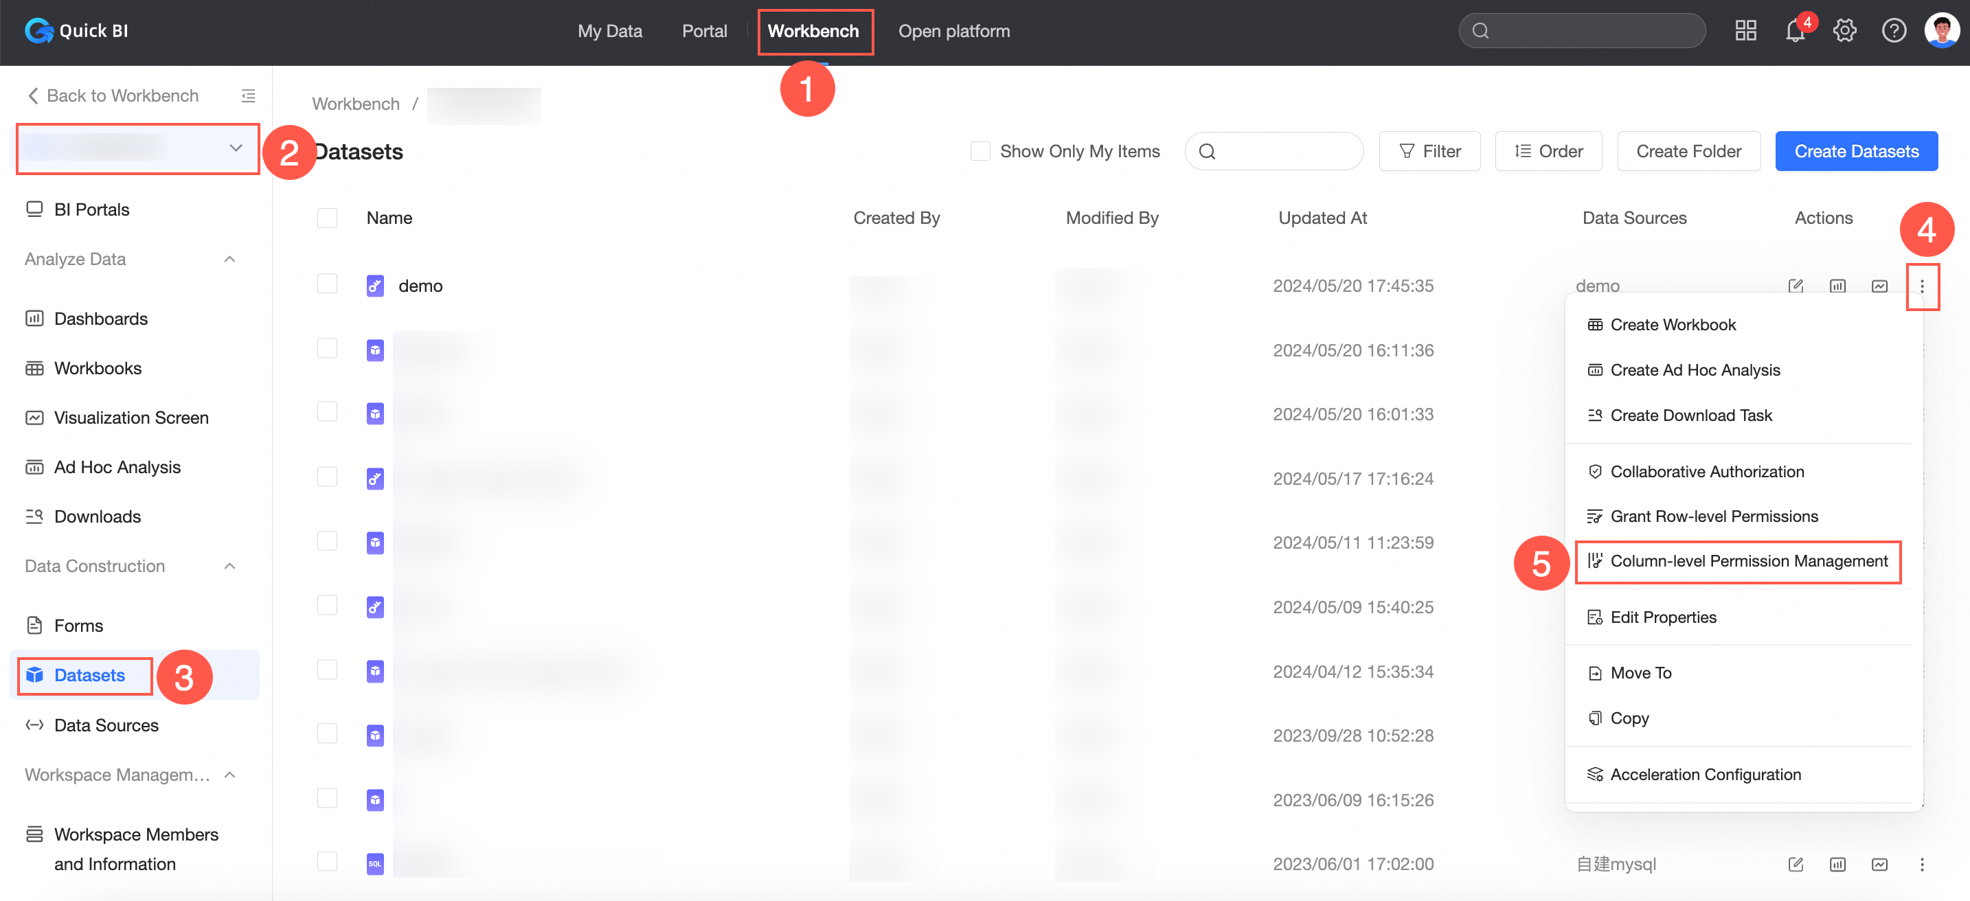This screenshot has height=901, width=1970.
Task: Collapse the Data Construction section
Action: [229, 566]
